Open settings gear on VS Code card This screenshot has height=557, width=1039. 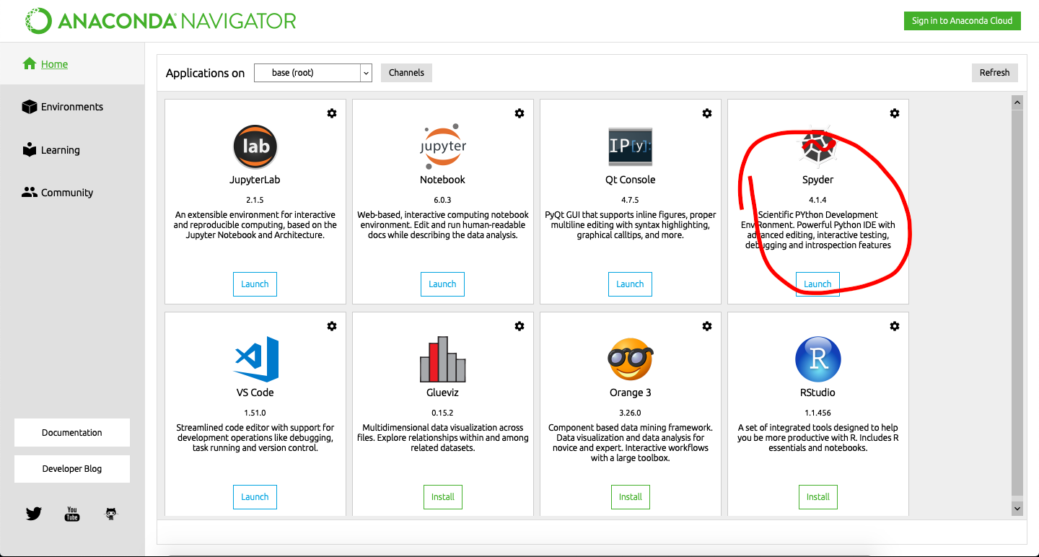click(332, 326)
